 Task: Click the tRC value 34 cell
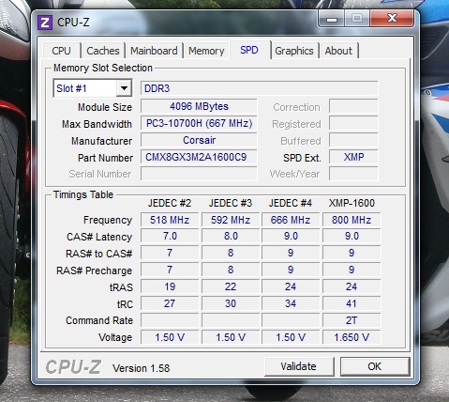pyautogui.click(x=291, y=303)
